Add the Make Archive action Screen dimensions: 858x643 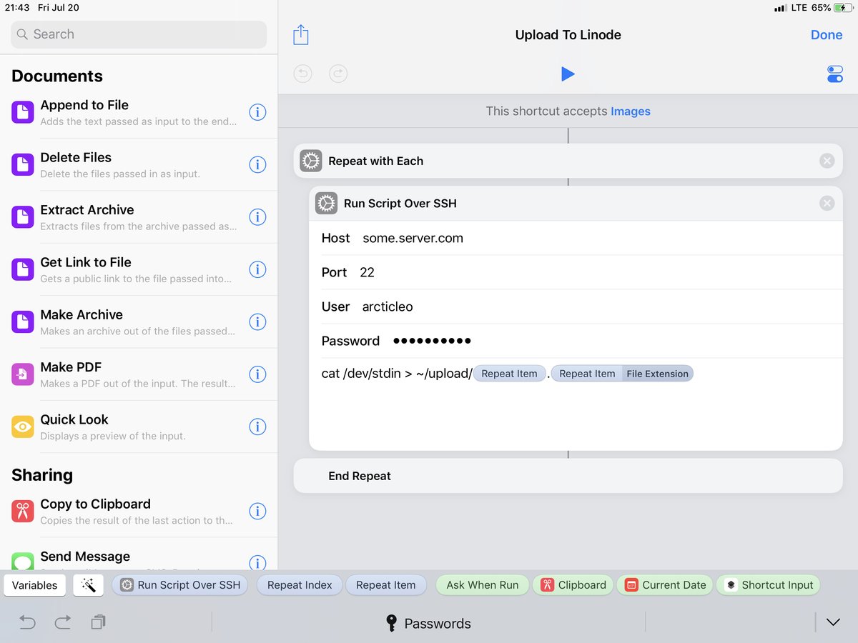(139, 321)
